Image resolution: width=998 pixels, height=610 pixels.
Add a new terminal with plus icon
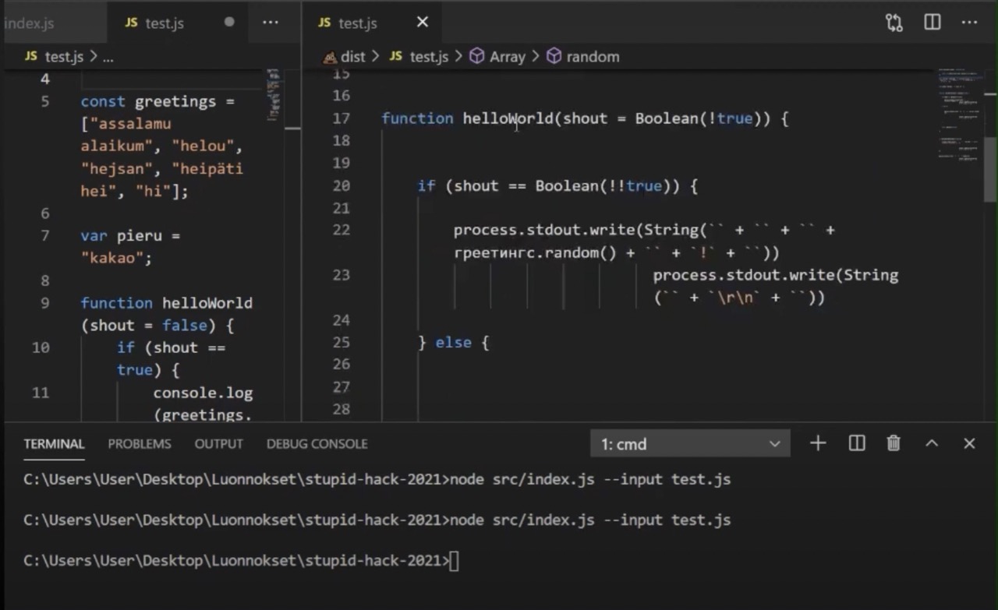coord(818,443)
